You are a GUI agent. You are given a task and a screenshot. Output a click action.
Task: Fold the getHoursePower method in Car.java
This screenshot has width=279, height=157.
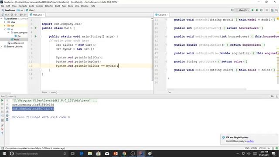click(166, 28)
